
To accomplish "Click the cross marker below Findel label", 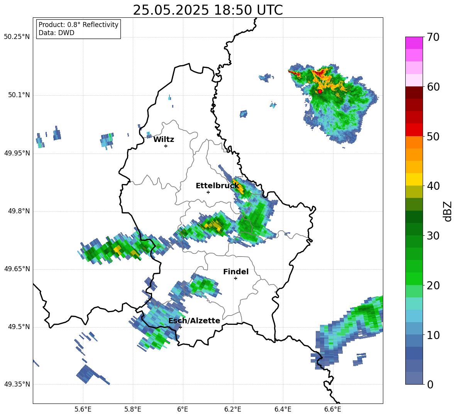I will (235, 279).
